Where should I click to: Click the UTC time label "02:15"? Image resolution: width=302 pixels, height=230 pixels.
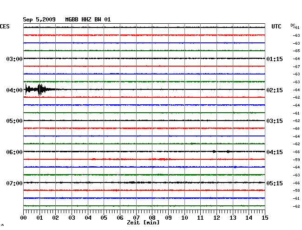(275, 90)
